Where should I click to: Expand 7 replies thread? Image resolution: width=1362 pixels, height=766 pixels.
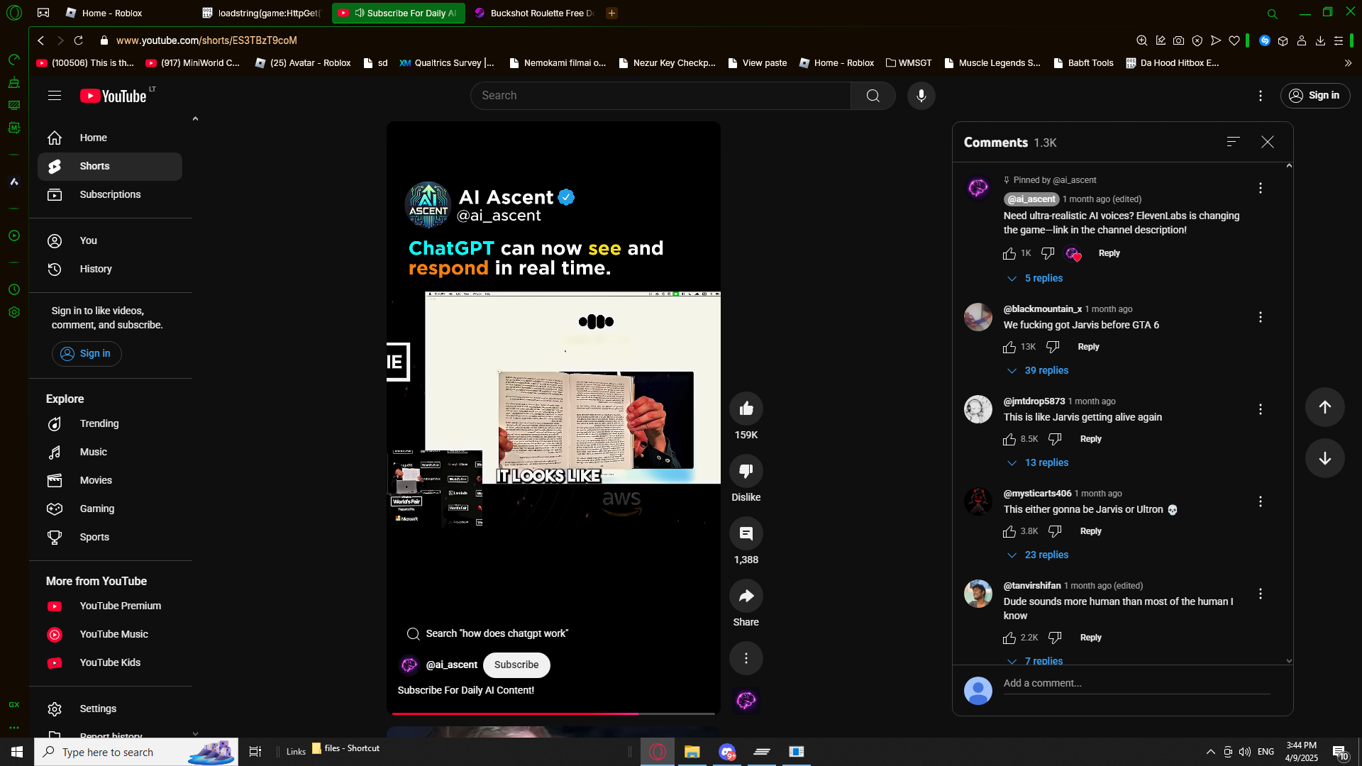point(1035,660)
